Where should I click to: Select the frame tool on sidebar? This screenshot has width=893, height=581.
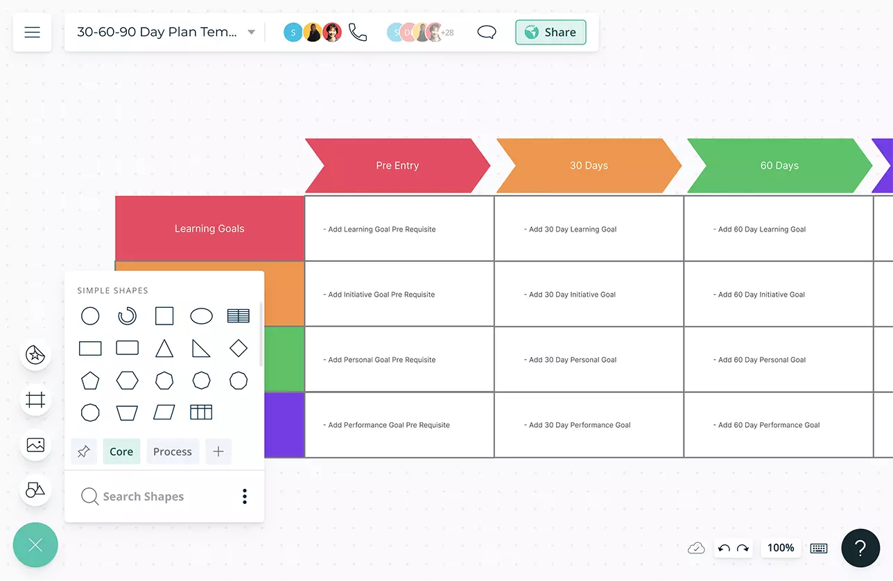coord(35,400)
